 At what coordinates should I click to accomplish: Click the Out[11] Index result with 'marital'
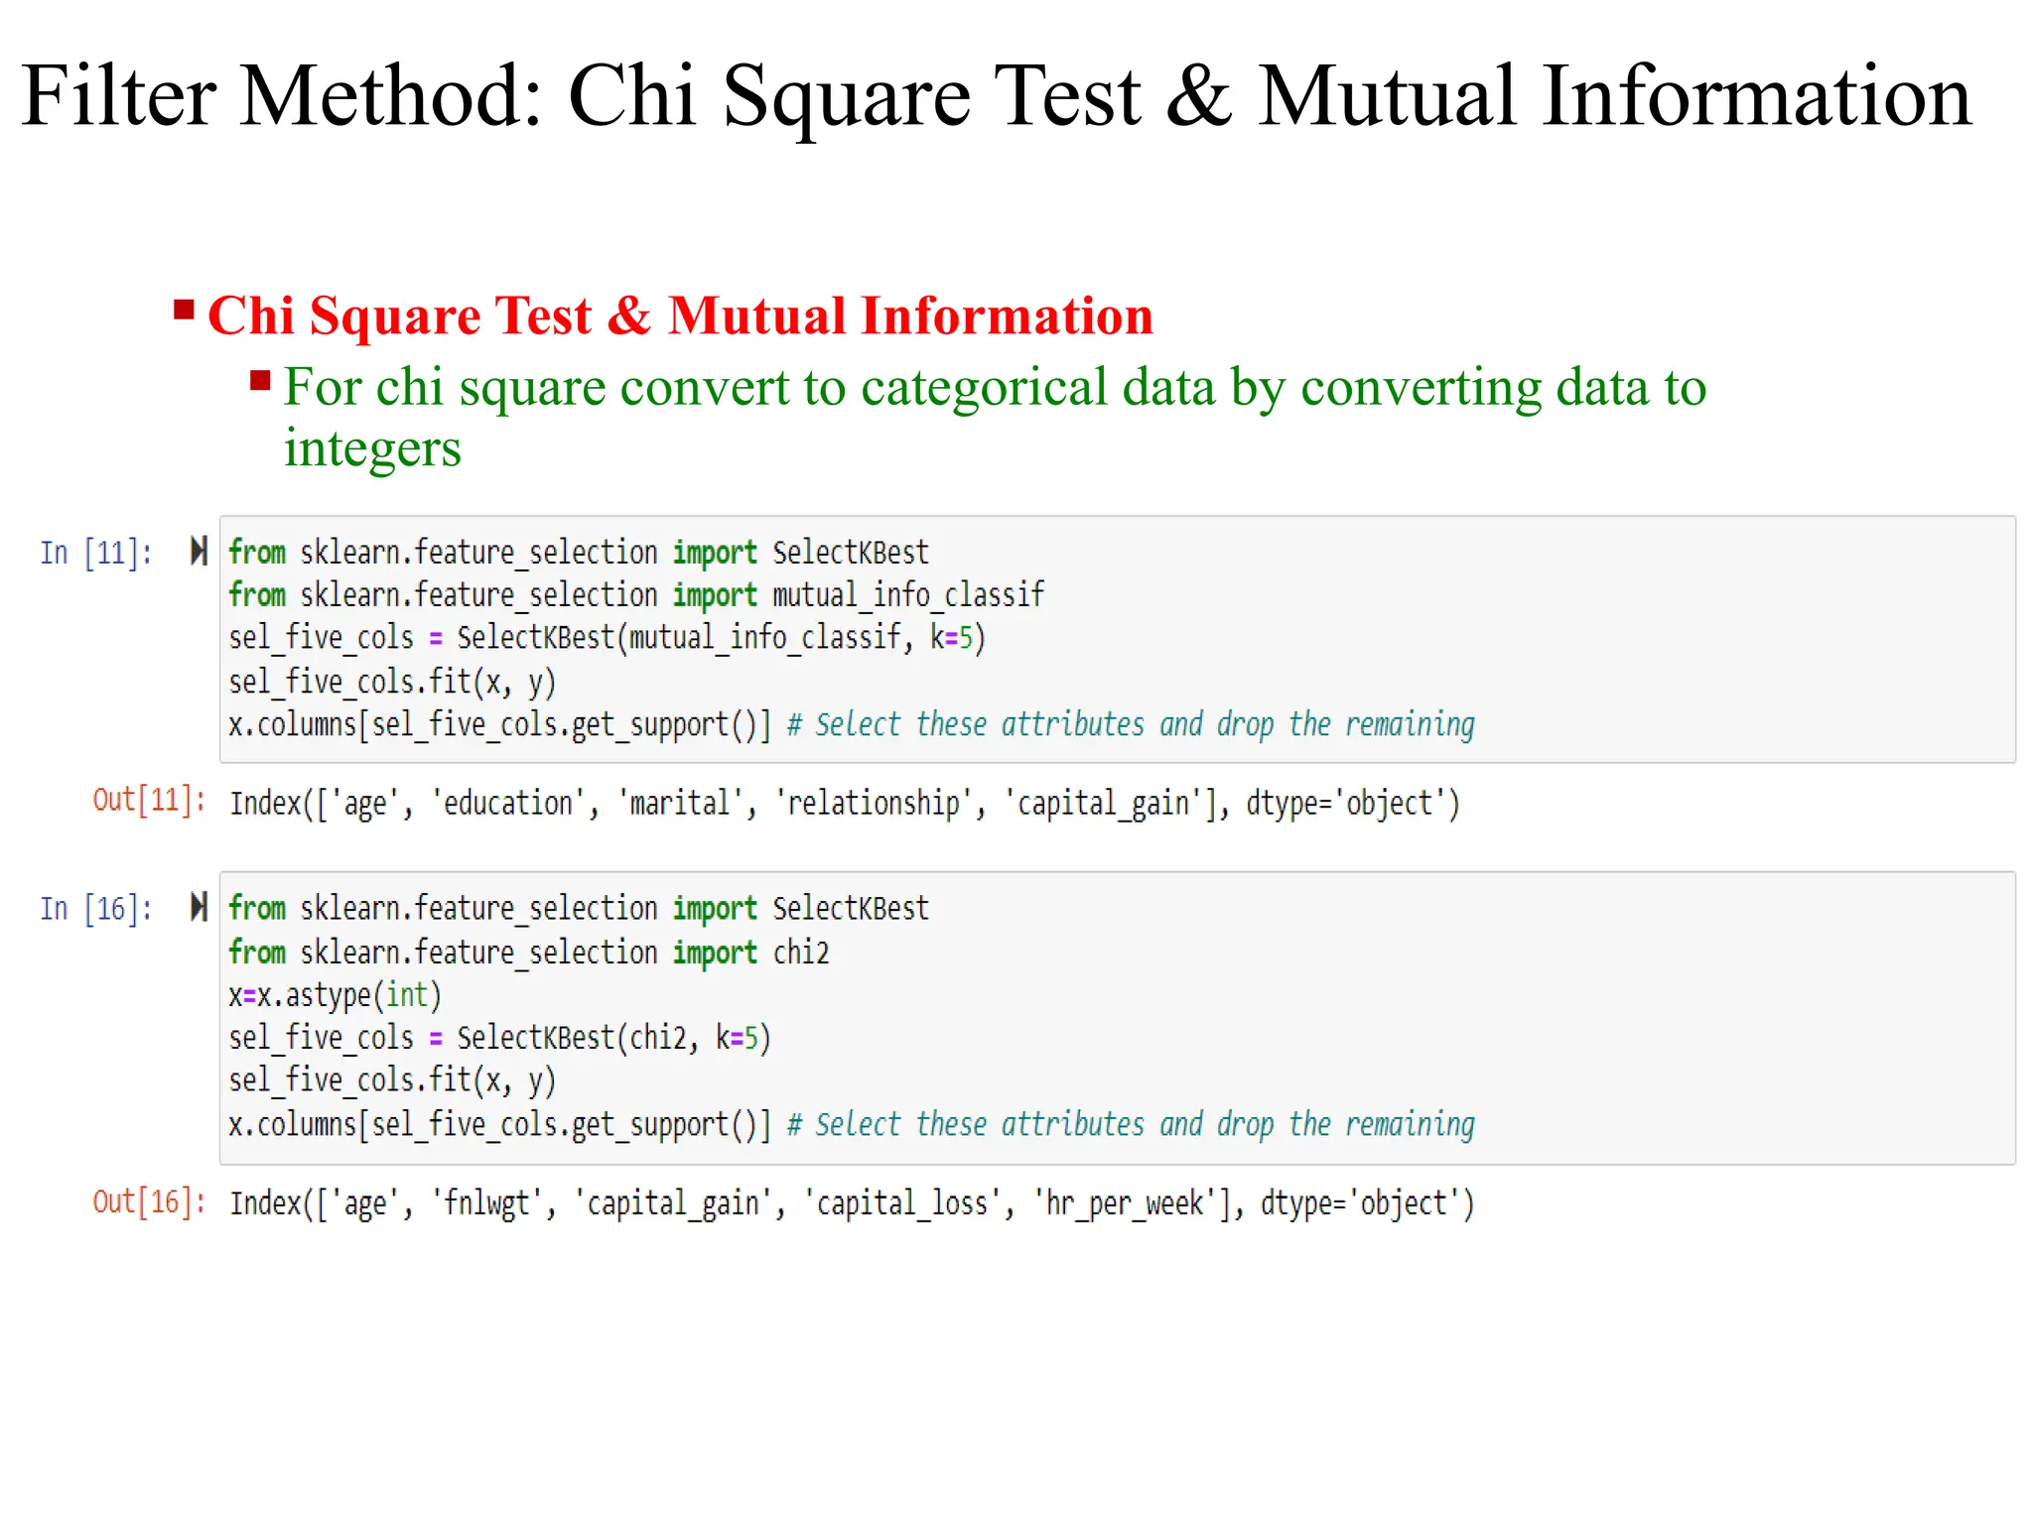pos(845,803)
